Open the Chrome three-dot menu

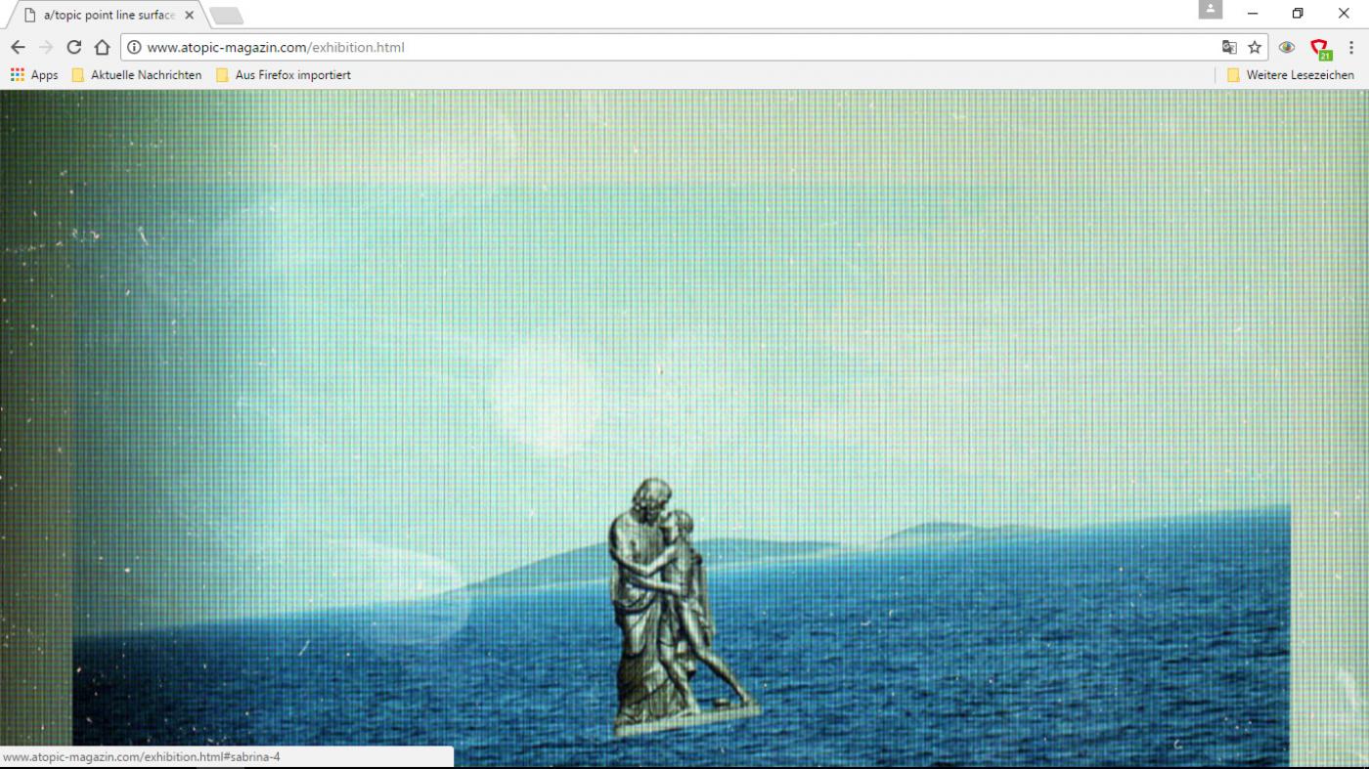coord(1350,47)
